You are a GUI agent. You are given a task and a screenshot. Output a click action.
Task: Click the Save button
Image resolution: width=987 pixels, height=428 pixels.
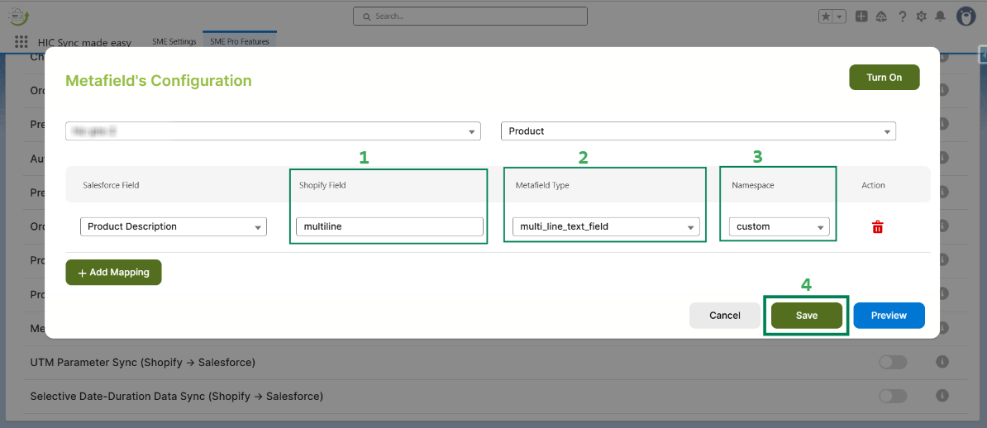pos(806,315)
